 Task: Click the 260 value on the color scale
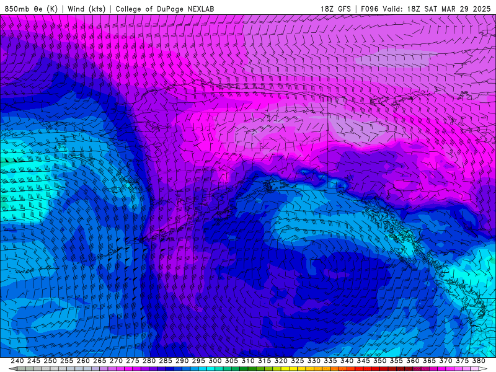83,361
